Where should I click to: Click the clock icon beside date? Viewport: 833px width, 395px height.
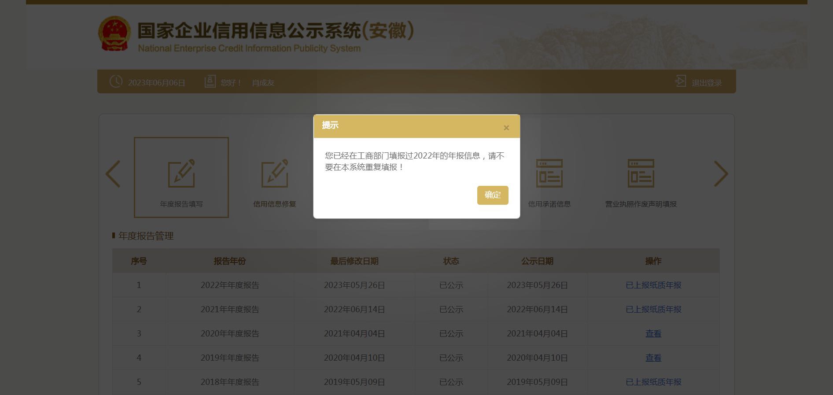tap(116, 81)
